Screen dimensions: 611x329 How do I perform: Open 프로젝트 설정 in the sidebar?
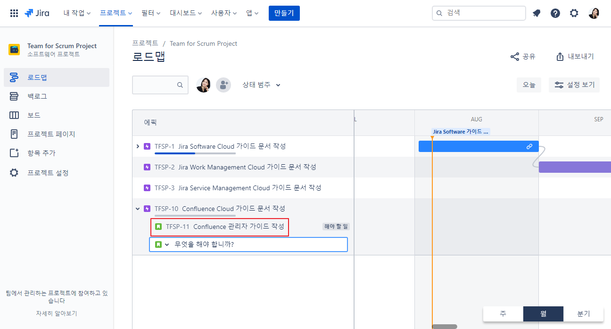pyautogui.click(x=57, y=173)
